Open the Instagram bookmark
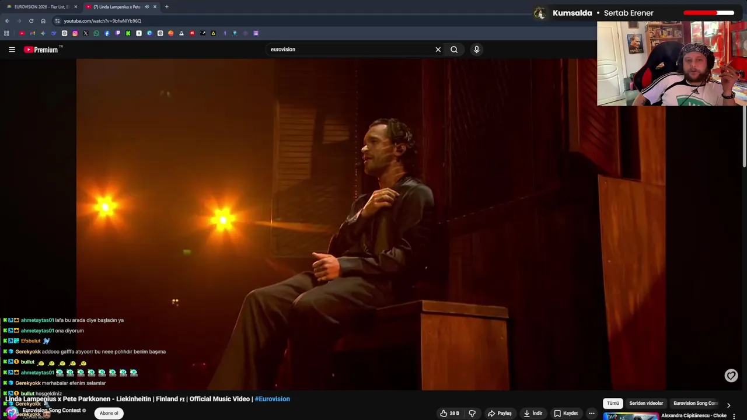The width and height of the screenshot is (747, 420). tap(75, 33)
